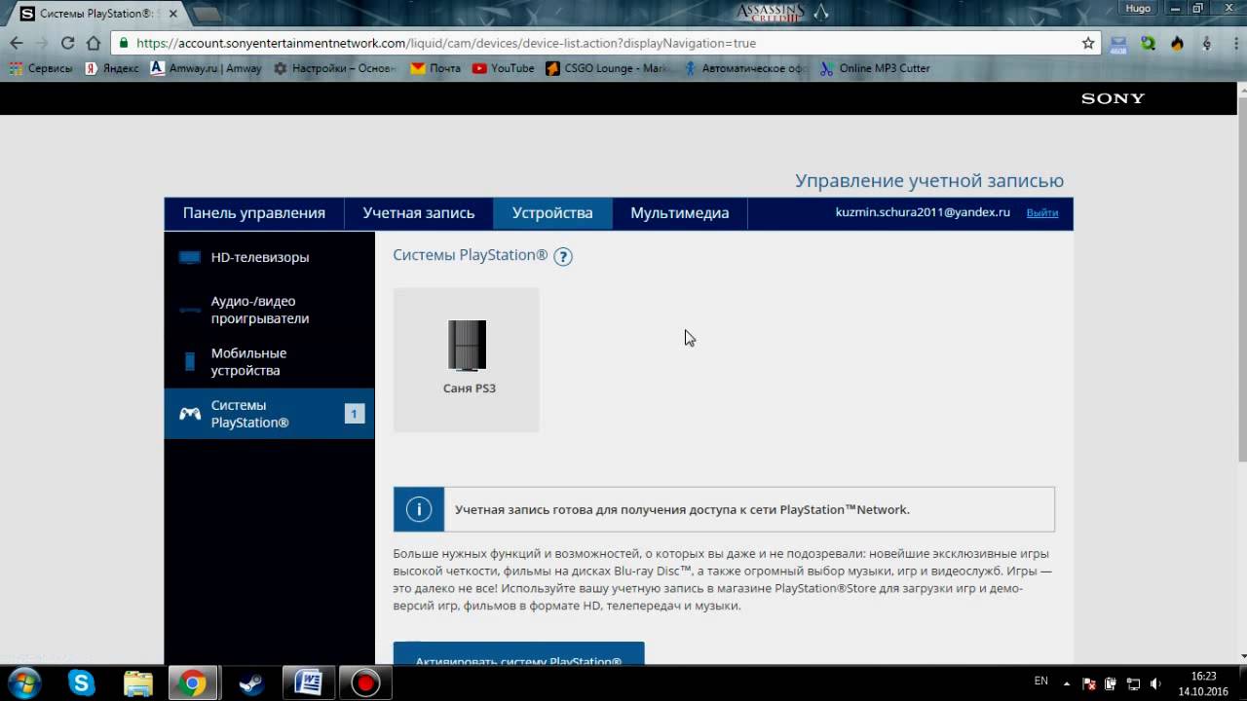Image resolution: width=1247 pixels, height=701 pixels.
Task: Open the Windows Start button
Action: point(23,683)
